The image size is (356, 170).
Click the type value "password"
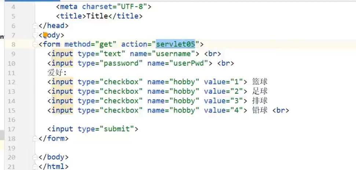[x=121, y=63]
